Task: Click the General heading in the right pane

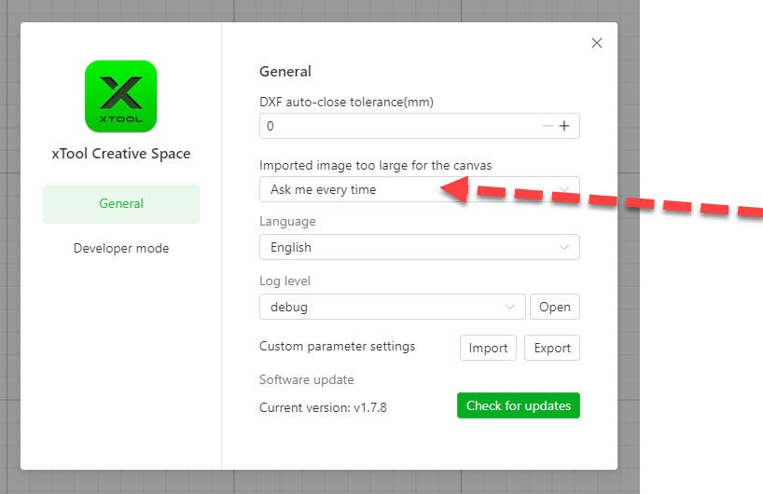Action: pyautogui.click(x=285, y=72)
